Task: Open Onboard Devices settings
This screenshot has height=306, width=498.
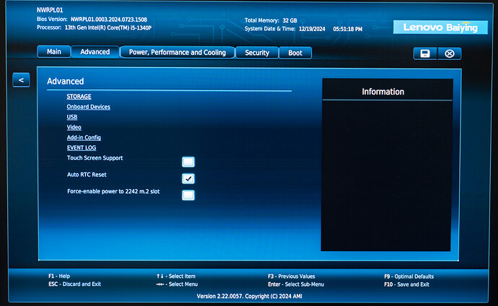Action: pos(88,107)
